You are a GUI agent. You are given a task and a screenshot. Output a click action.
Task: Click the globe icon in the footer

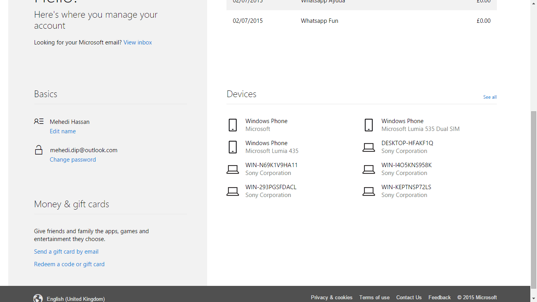38,298
